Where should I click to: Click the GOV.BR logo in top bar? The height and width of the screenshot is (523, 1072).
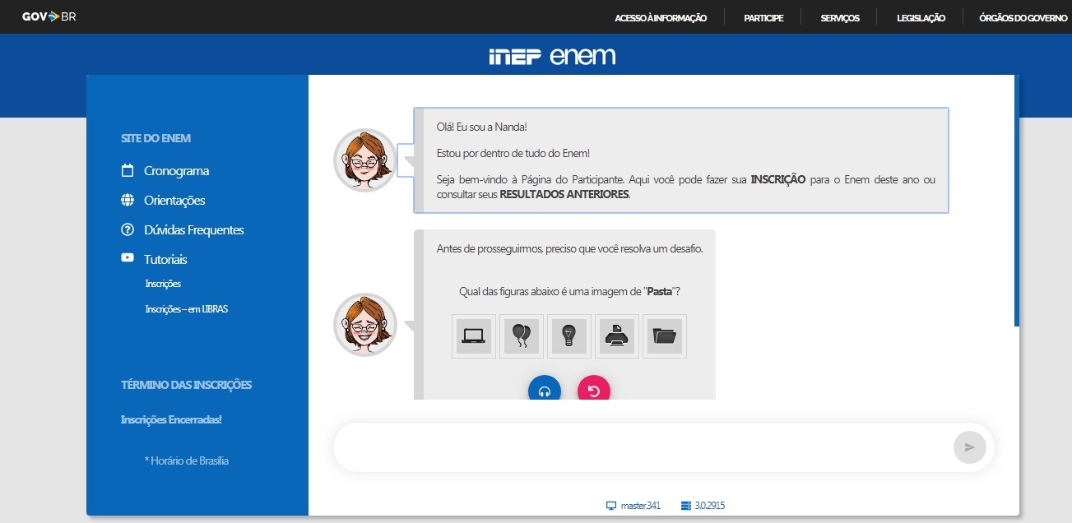coord(49,16)
